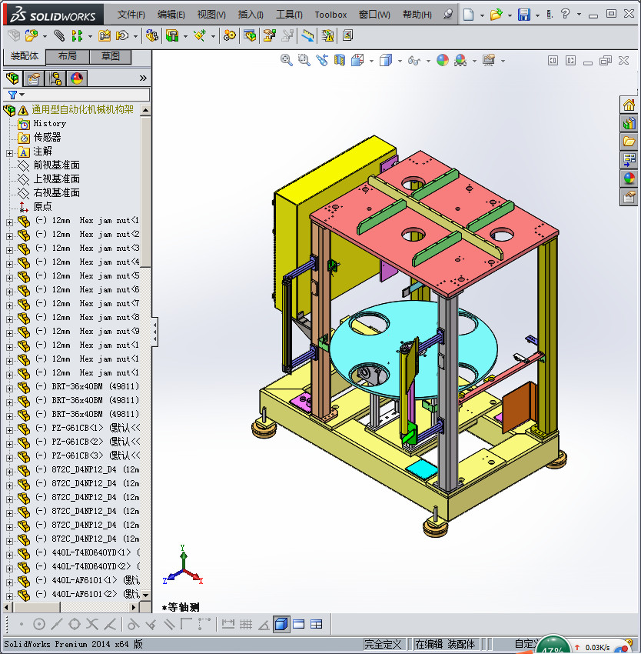Image resolution: width=641 pixels, height=654 pixels.
Task: Click the Zoom to Fit icon
Action: point(287,60)
